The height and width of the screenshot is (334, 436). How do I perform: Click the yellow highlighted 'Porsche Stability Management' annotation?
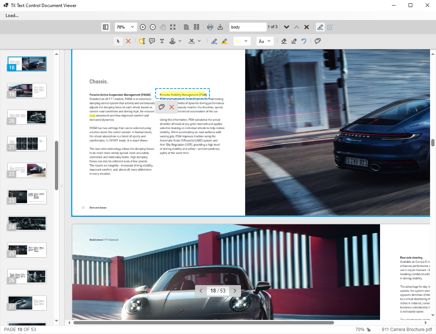coord(182,95)
